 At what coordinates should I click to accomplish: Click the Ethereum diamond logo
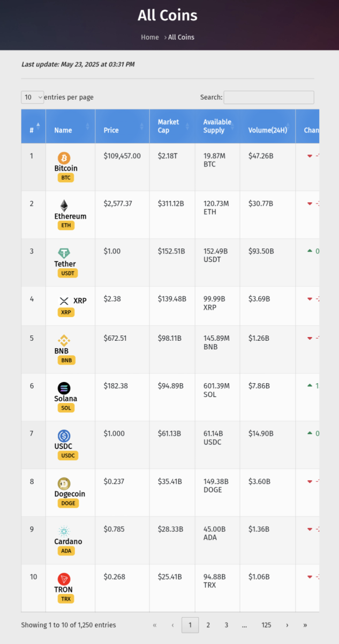[64, 206]
